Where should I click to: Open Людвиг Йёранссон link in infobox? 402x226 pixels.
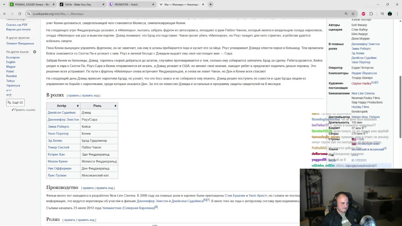[364, 73]
